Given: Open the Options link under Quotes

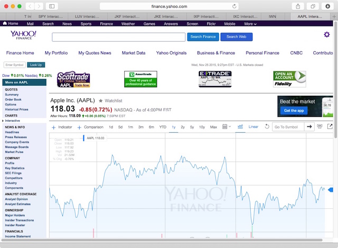Looking at the screenshot, I should pyautogui.click(x=11, y=105).
